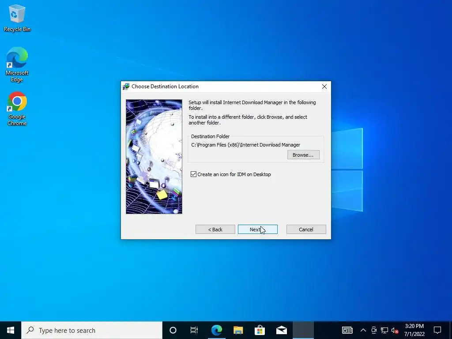452x339 pixels.
Task: Select the Google Chrome desktop shortcut
Action: [17, 109]
